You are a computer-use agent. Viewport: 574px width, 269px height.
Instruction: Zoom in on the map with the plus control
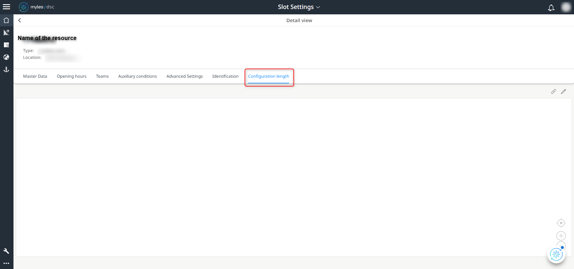pos(561,236)
